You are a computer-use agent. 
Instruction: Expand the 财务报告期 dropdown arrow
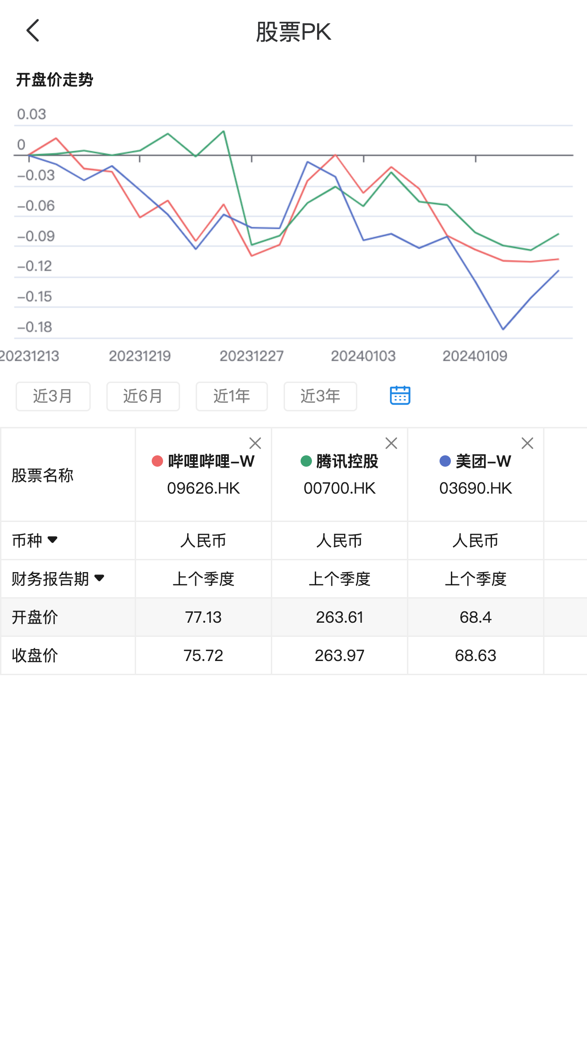point(99,578)
